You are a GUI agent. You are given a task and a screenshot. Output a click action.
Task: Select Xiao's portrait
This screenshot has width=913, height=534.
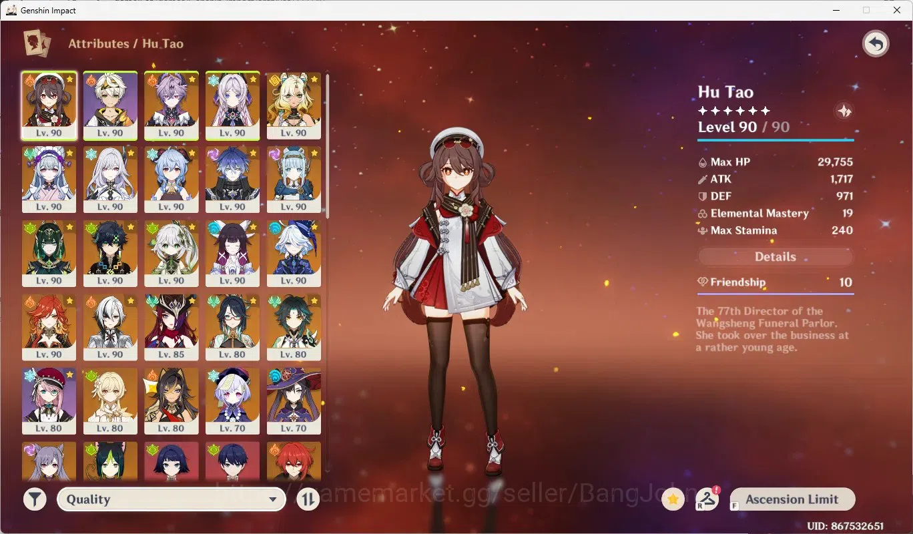pyautogui.click(x=294, y=327)
